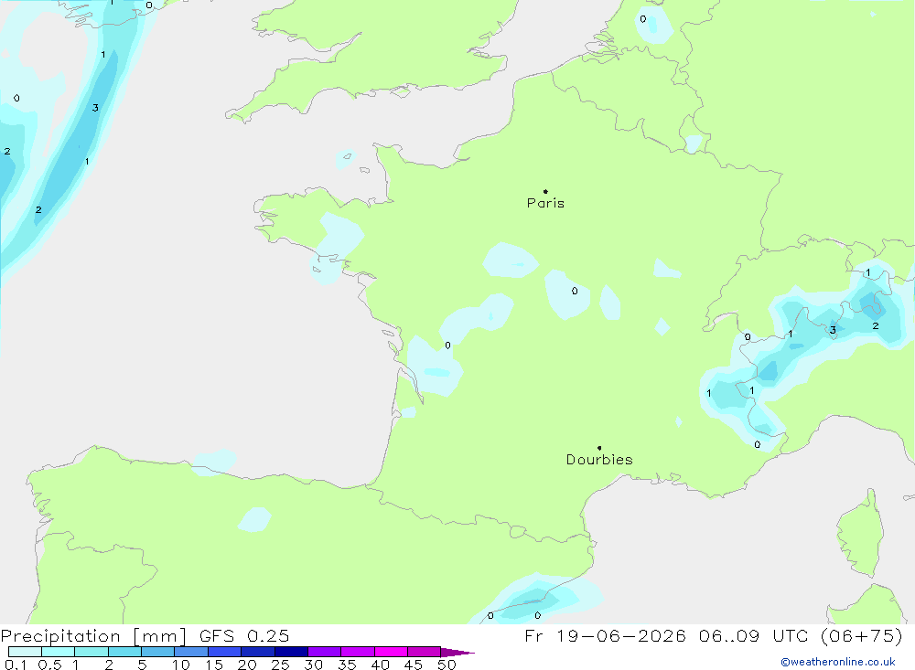The image size is (915, 670).
Task: Click the legend value label 35
Action: pos(347,665)
